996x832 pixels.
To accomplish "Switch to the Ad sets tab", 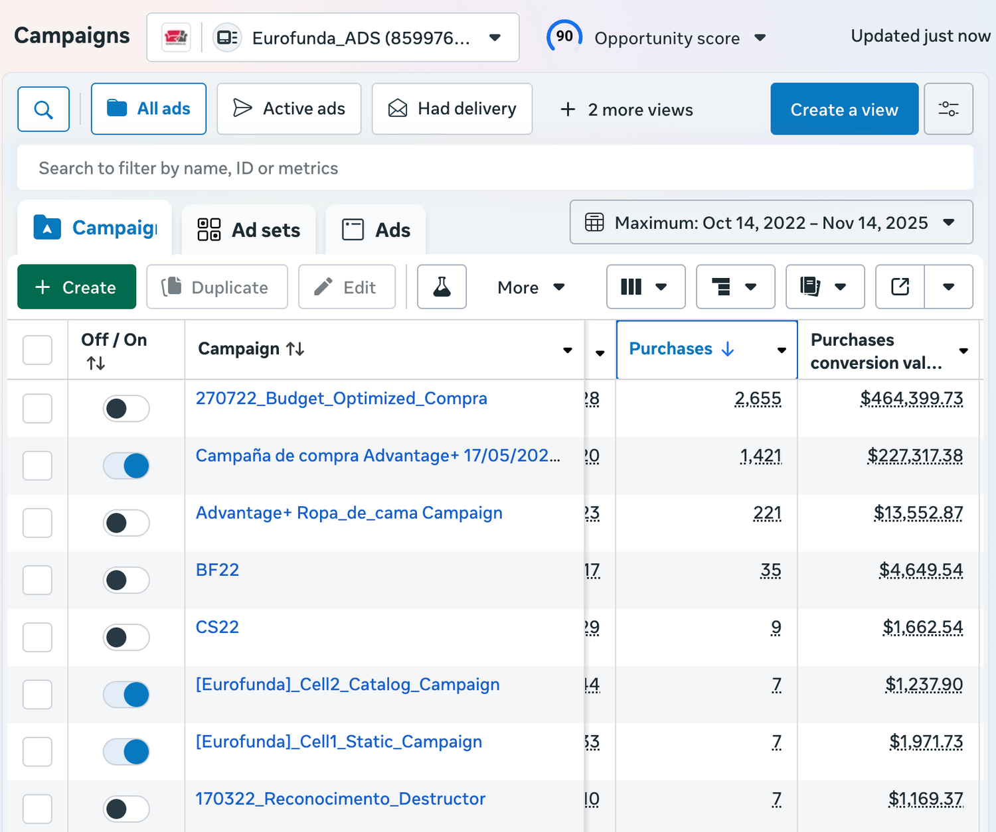I will pyautogui.click(x=249, y=230).
